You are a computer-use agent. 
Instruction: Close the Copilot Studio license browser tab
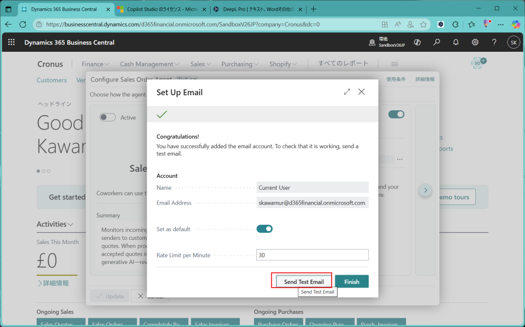click(204, 9)
